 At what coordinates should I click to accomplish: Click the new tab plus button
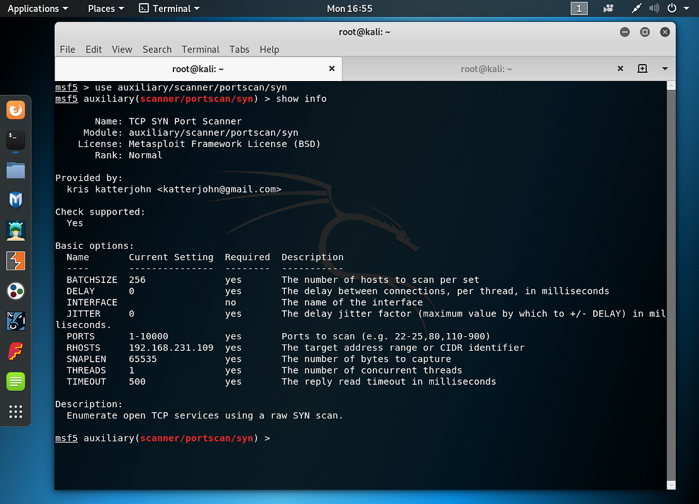tap(643, 68)
